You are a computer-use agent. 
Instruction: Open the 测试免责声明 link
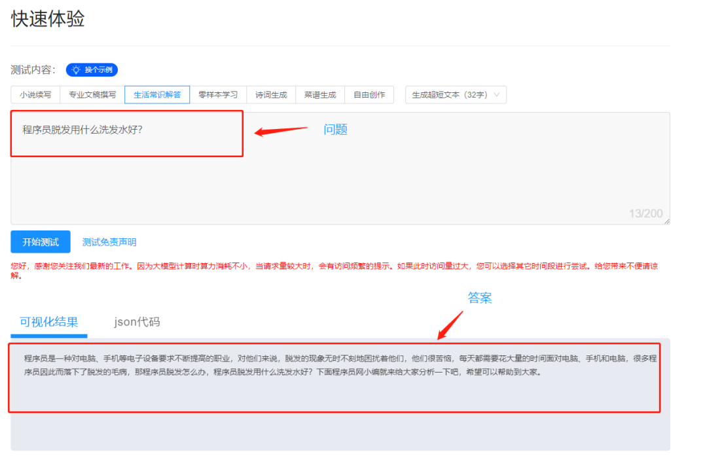click(x=109, y=242)
